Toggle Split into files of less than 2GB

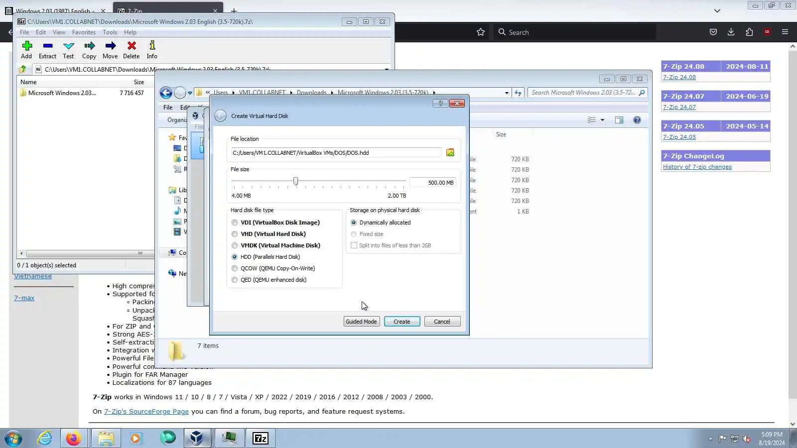click(x=354, y=245)
